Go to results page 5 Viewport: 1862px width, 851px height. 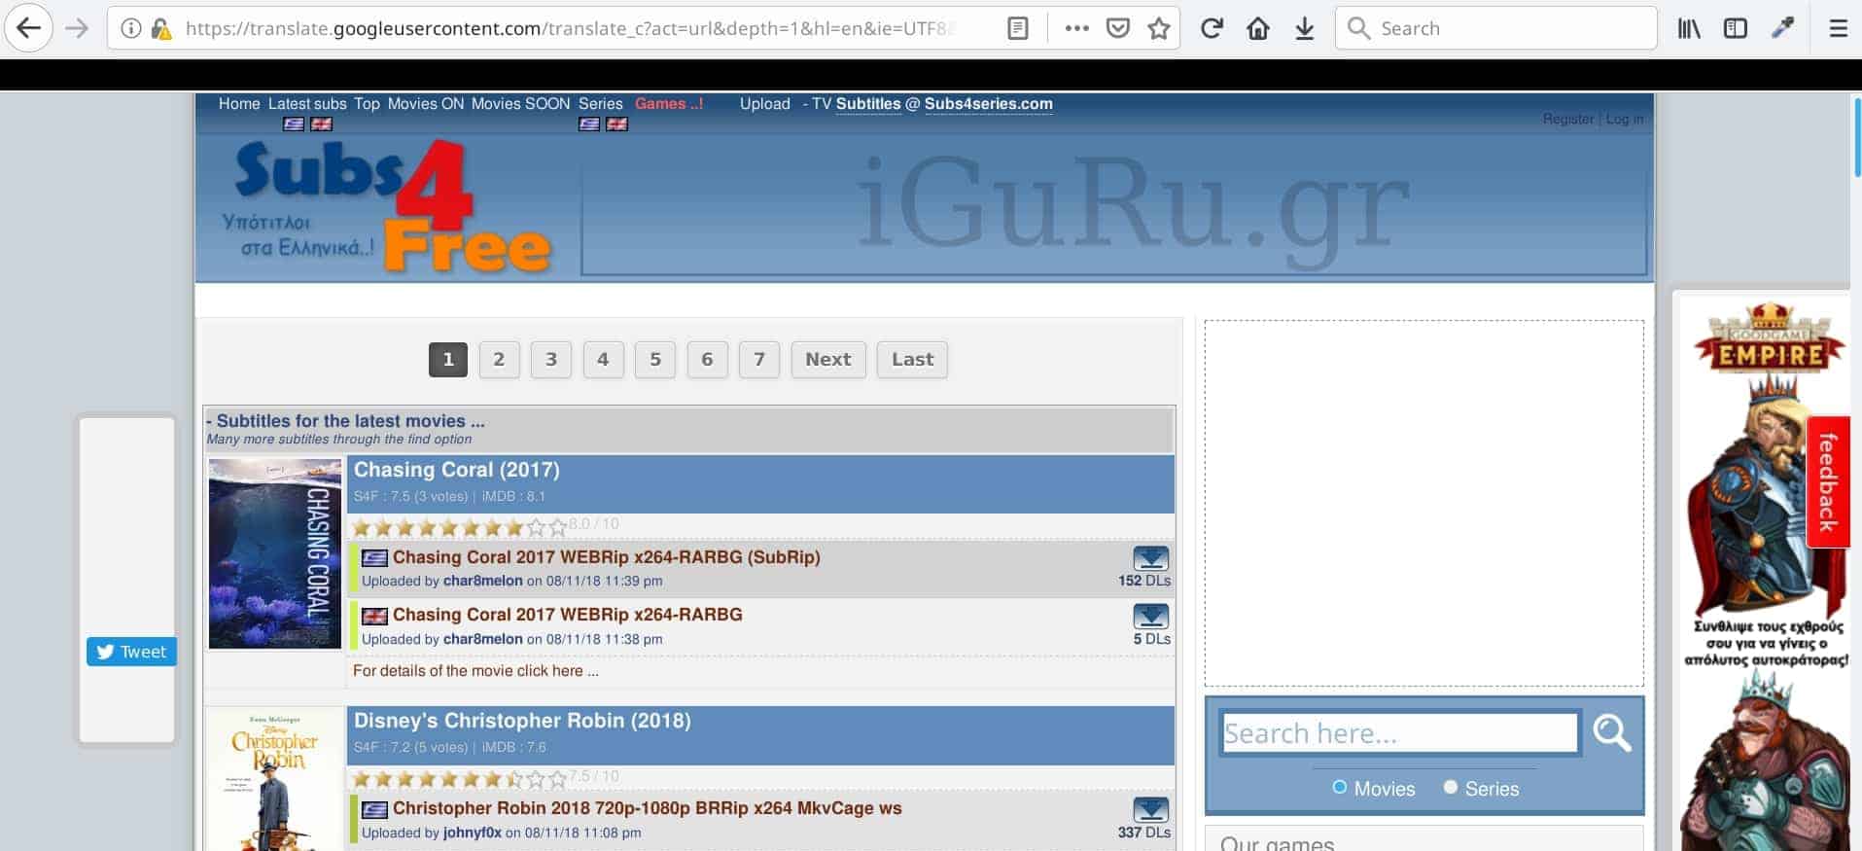tap(655, 360)
